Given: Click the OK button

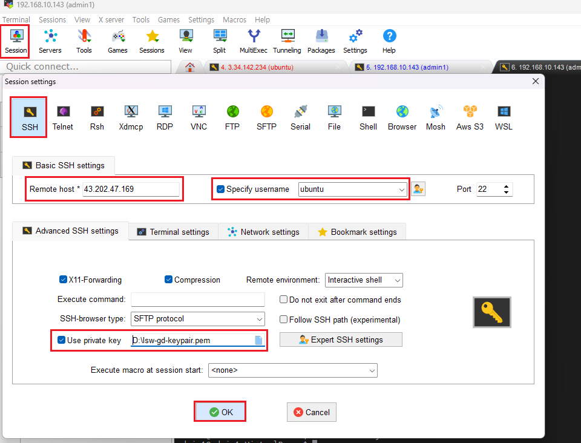Looking at the screenshot, I should click(x=220, y=412).
